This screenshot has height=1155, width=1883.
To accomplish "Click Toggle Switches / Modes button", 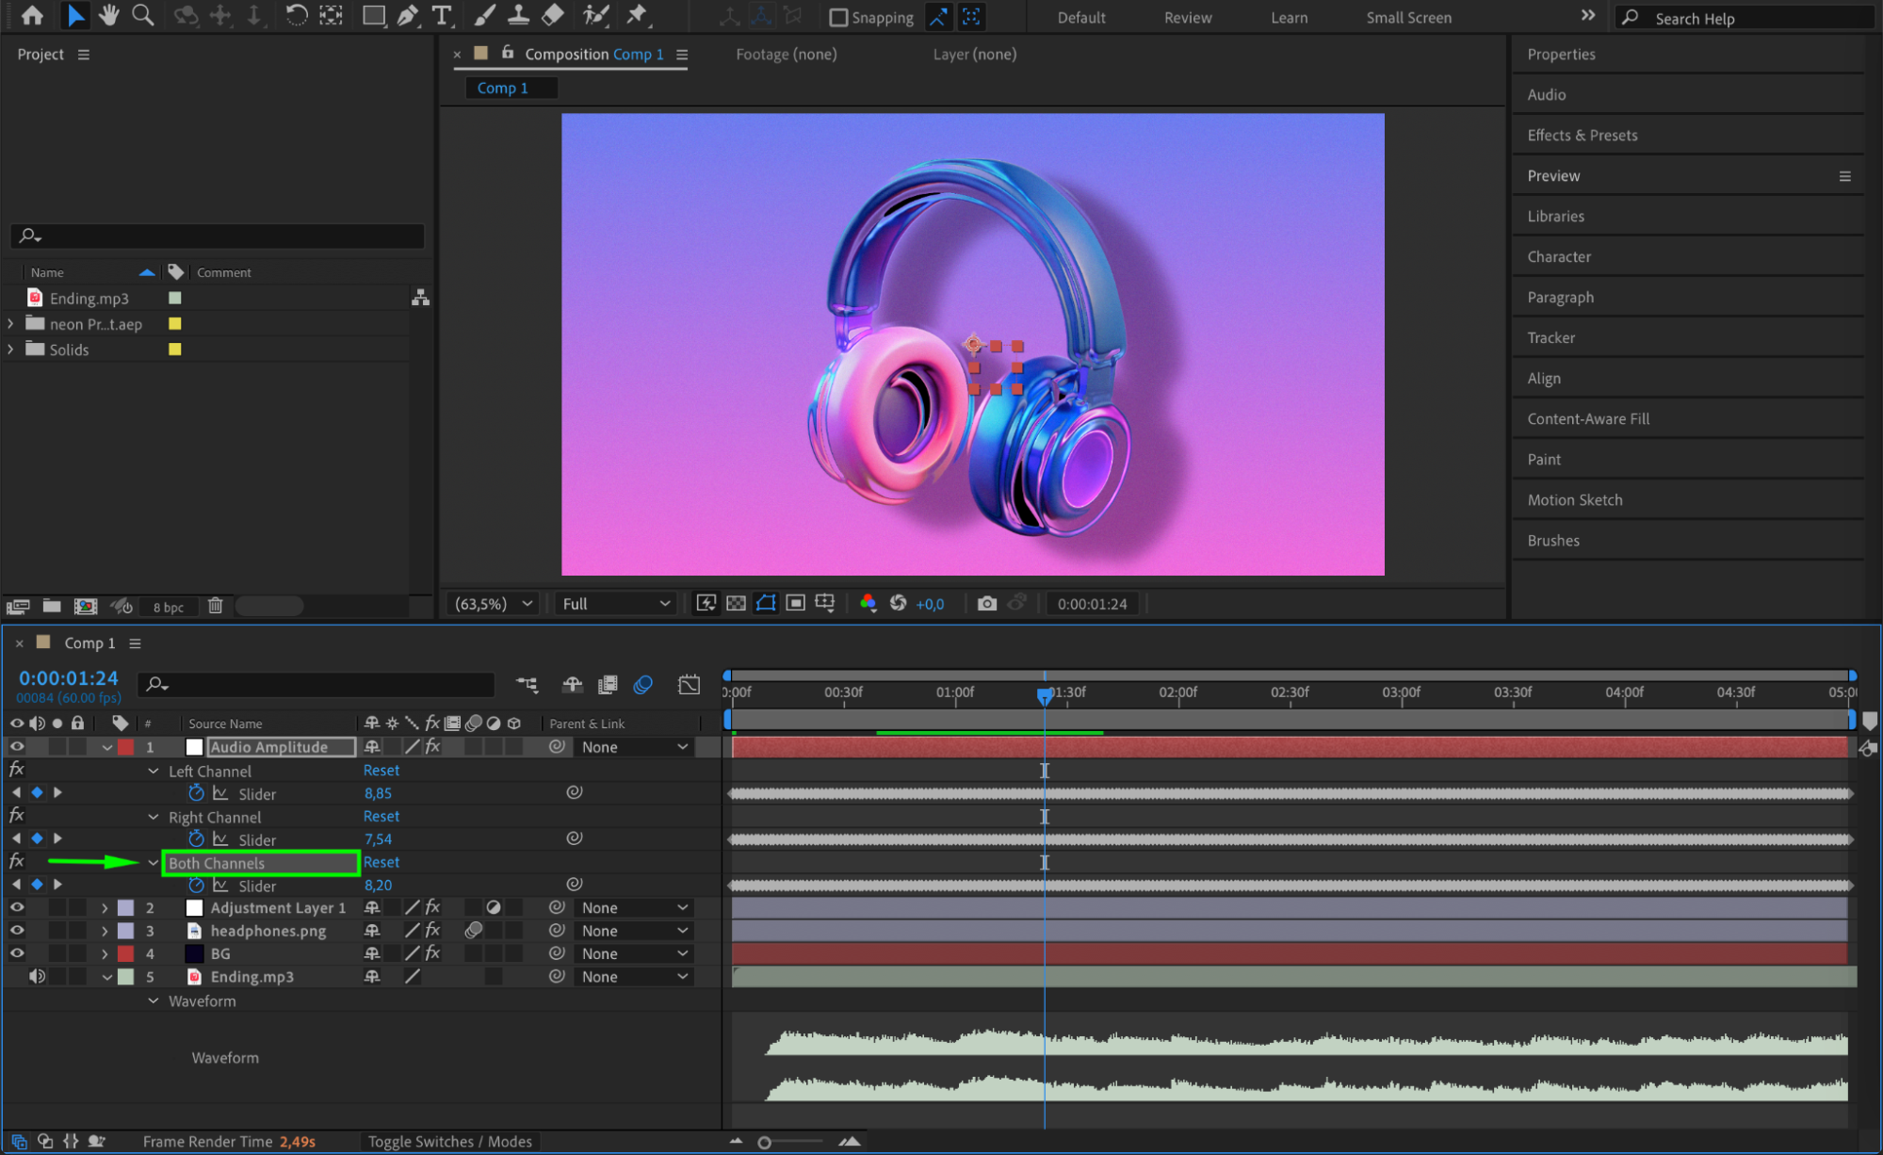I will point(449,1142).
